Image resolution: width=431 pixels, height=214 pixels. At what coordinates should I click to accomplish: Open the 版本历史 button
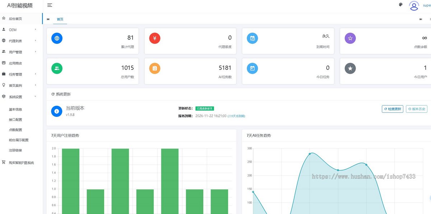417,109
